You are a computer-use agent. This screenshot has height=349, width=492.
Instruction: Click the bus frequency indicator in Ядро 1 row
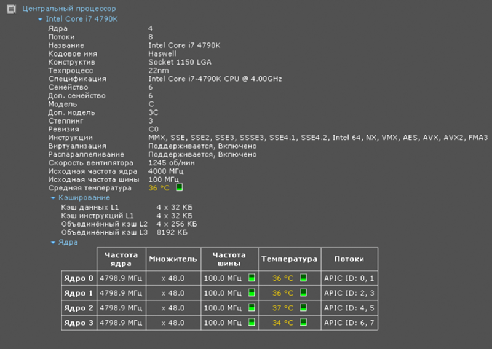tap(252, 292)
